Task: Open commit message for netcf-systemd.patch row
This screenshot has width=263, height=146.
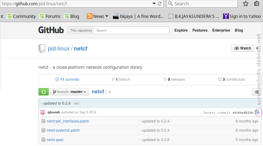Action: (155, 130)
